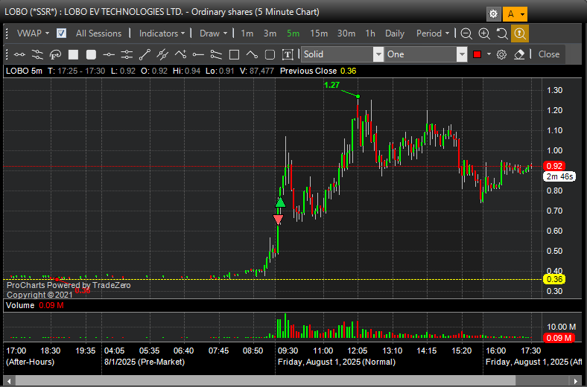
Task: Switch to 3m timeframe
Action: tap(270, 33)
